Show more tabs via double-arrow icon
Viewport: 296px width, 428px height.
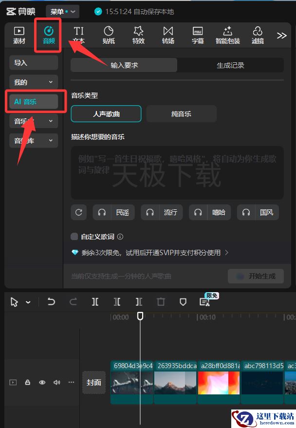281,36
